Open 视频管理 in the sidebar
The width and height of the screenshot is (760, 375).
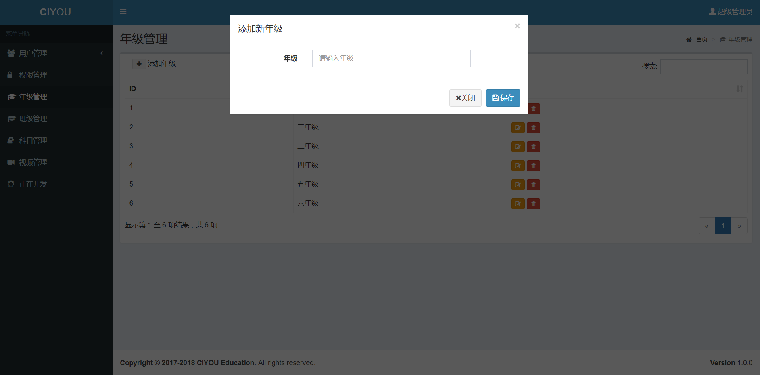coord(56,162)
